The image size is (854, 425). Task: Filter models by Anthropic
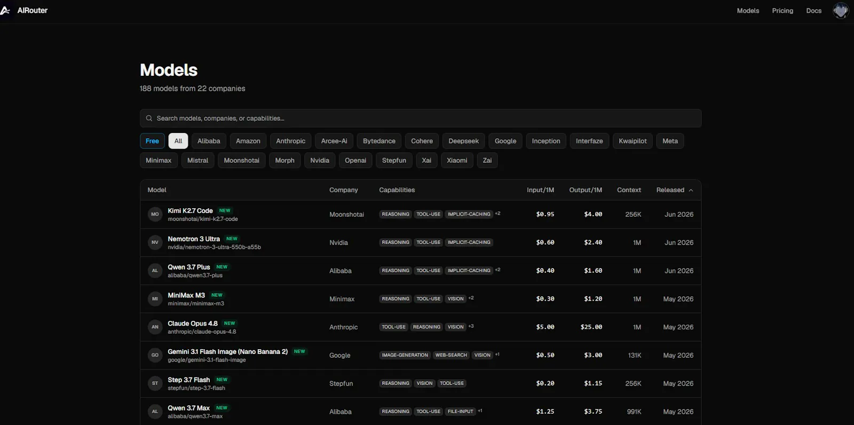(291, 141)
